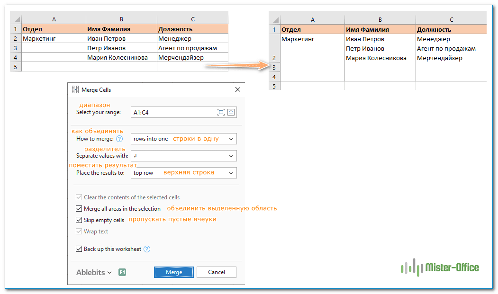498x294 pixels.
Task: Click the expand selection icon in range field
Action: pyautogui.click(x=221, y=112)
